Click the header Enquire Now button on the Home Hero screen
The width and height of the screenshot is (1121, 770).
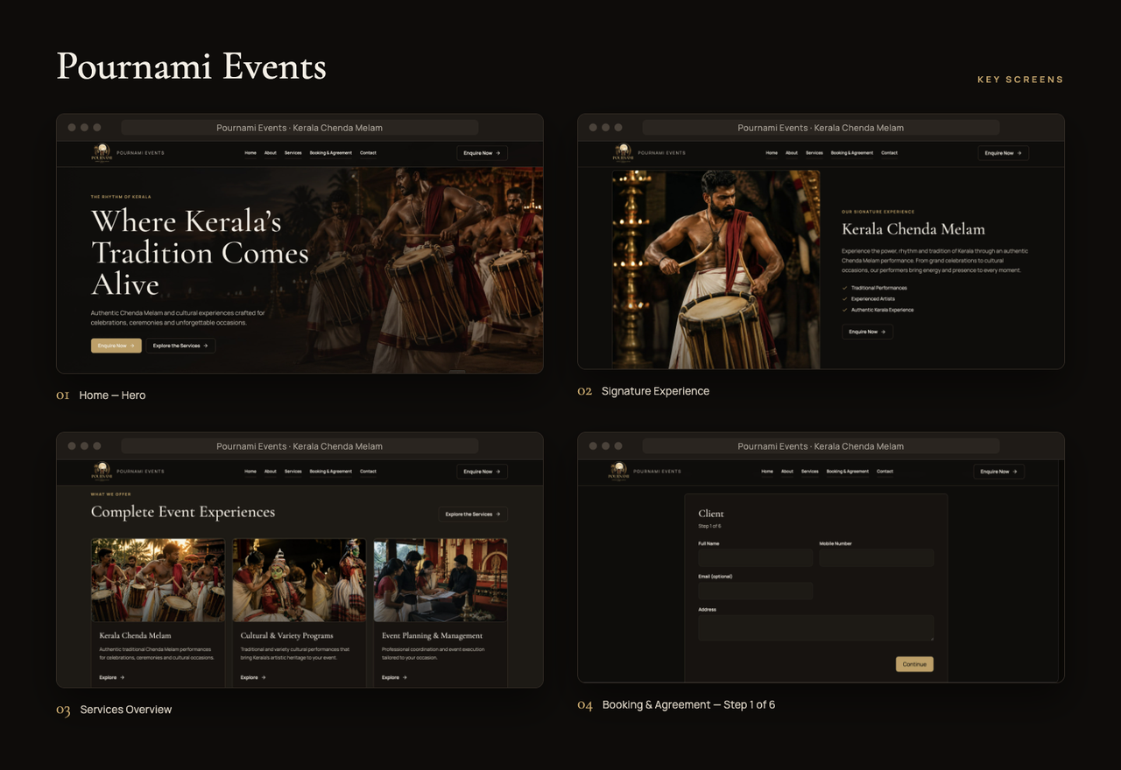click(x=482, y=153)
